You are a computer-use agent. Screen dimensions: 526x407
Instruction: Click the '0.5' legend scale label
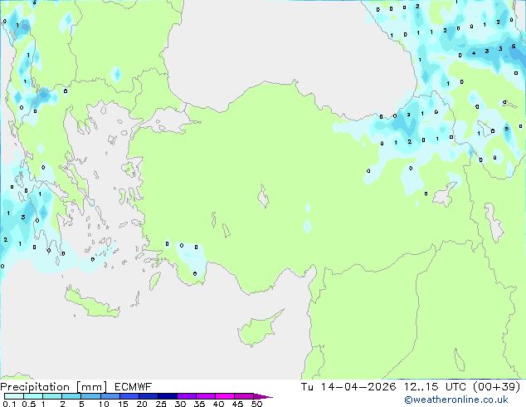28,404
